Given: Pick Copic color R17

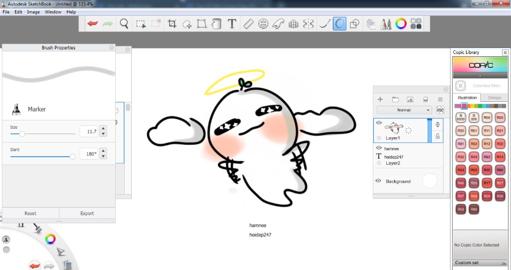Looking at the screenshot, I should pyautogui.click(x=487, y=183).
